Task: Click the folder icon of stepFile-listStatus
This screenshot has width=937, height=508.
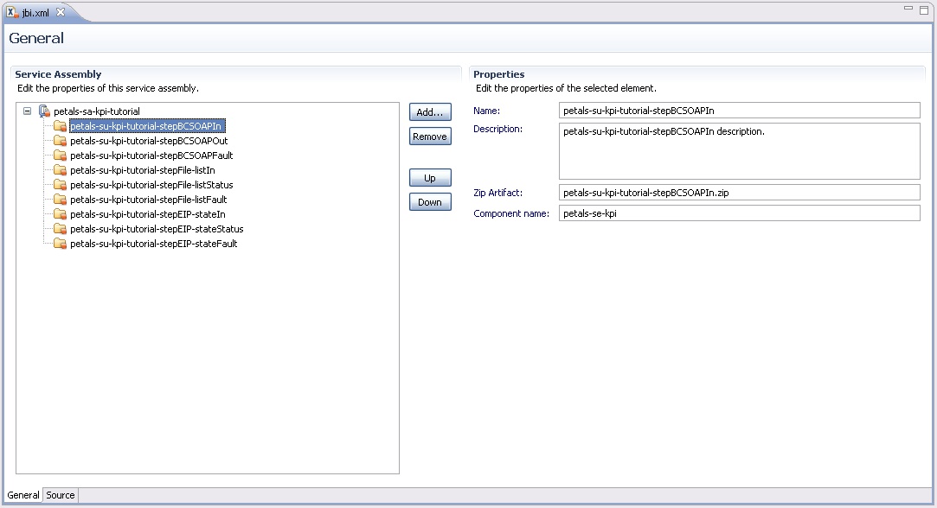Action: (60, 185)
